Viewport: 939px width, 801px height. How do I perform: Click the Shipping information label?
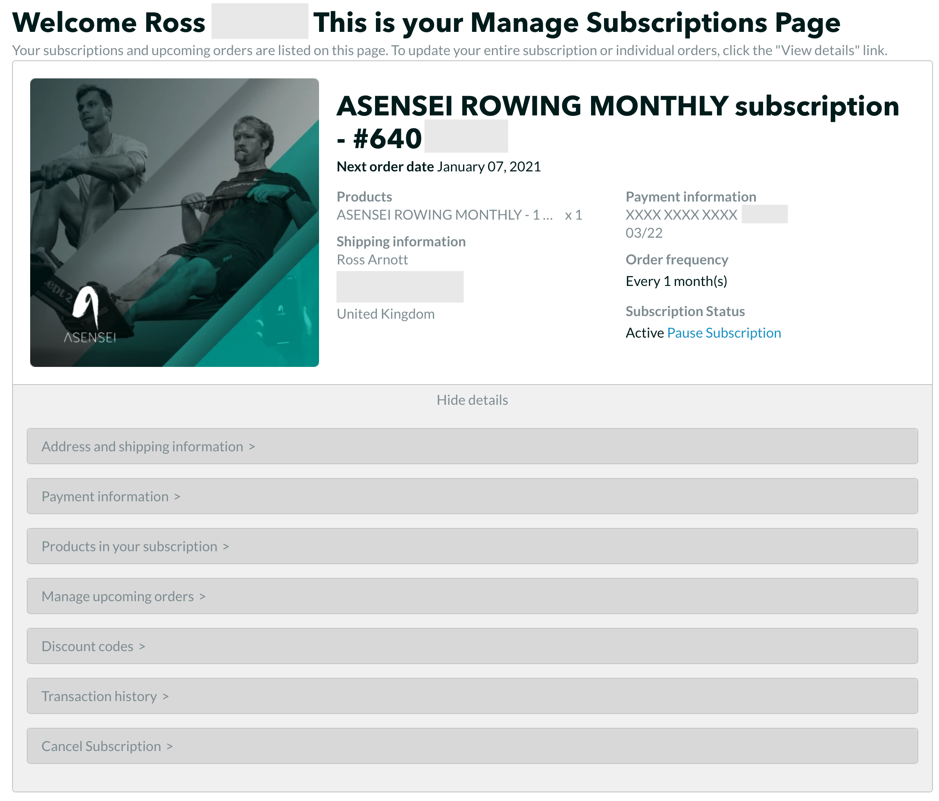point(401,241)
